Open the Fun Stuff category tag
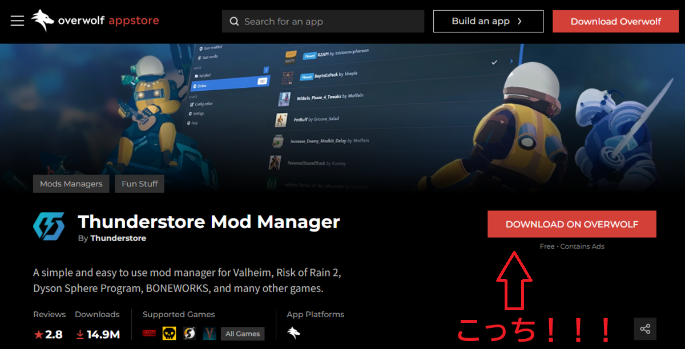685x349 pixels. pos(140,184)
